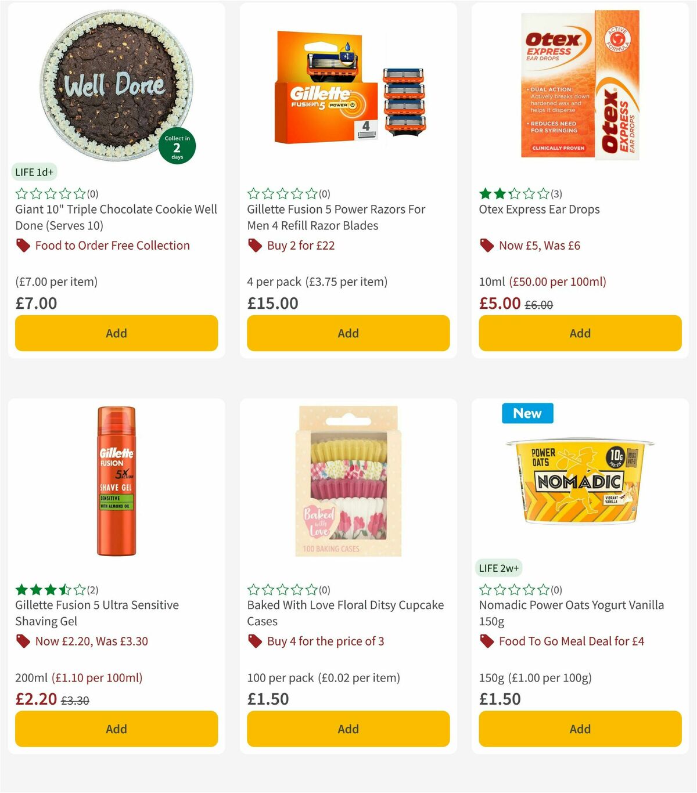Viewport: 697px width, 793px height.
Task: Click the offer tag icon next to 'Now £5, Was £6'
Action: pos(486,246)
